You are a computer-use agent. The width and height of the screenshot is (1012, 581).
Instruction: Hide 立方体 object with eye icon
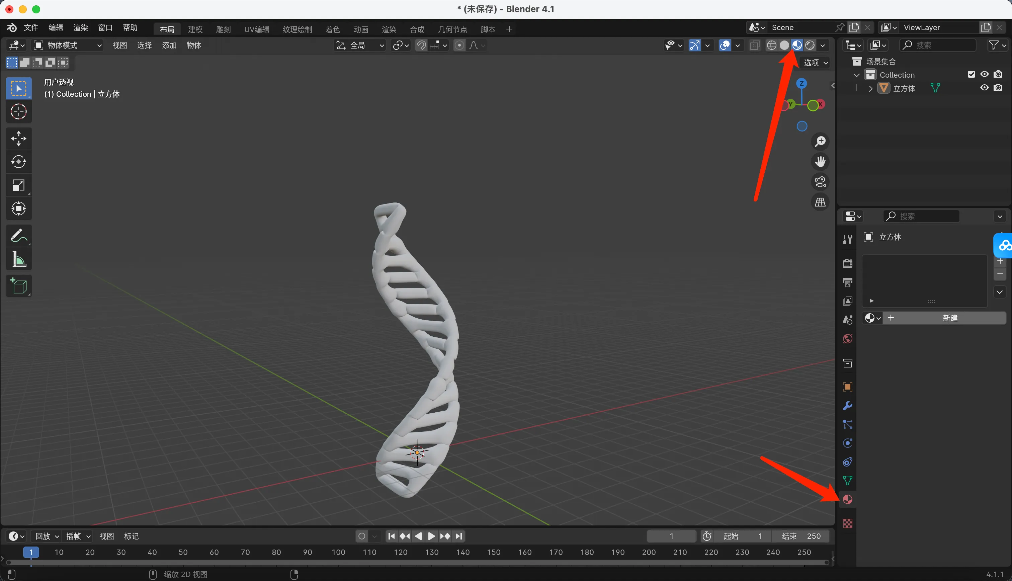[984, 88]
